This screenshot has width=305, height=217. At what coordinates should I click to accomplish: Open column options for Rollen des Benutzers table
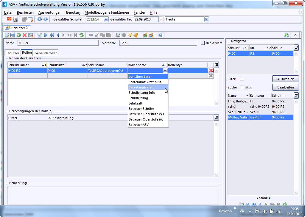pos(216,65)
